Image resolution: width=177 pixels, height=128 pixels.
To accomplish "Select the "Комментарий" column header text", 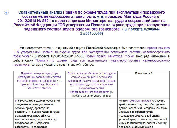I will (x=143, y=73).
